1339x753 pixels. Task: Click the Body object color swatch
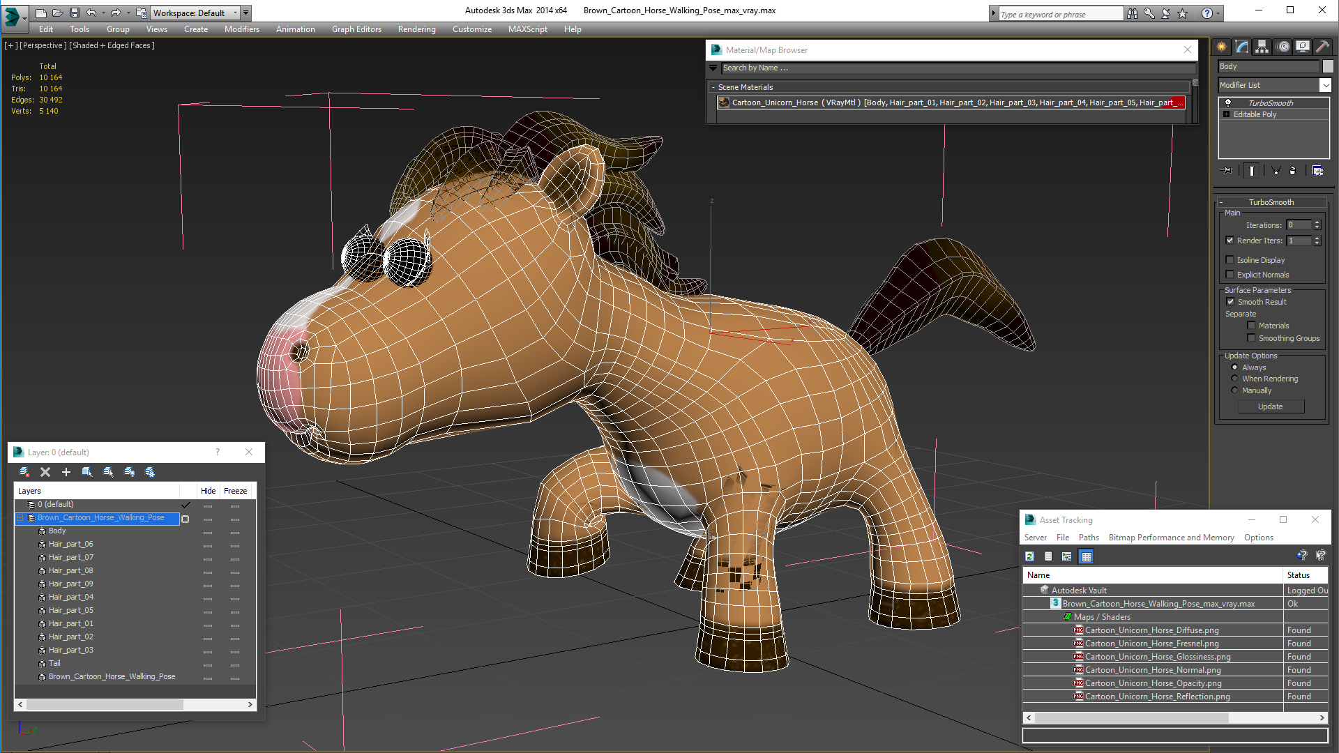(x=1328, y=66)
